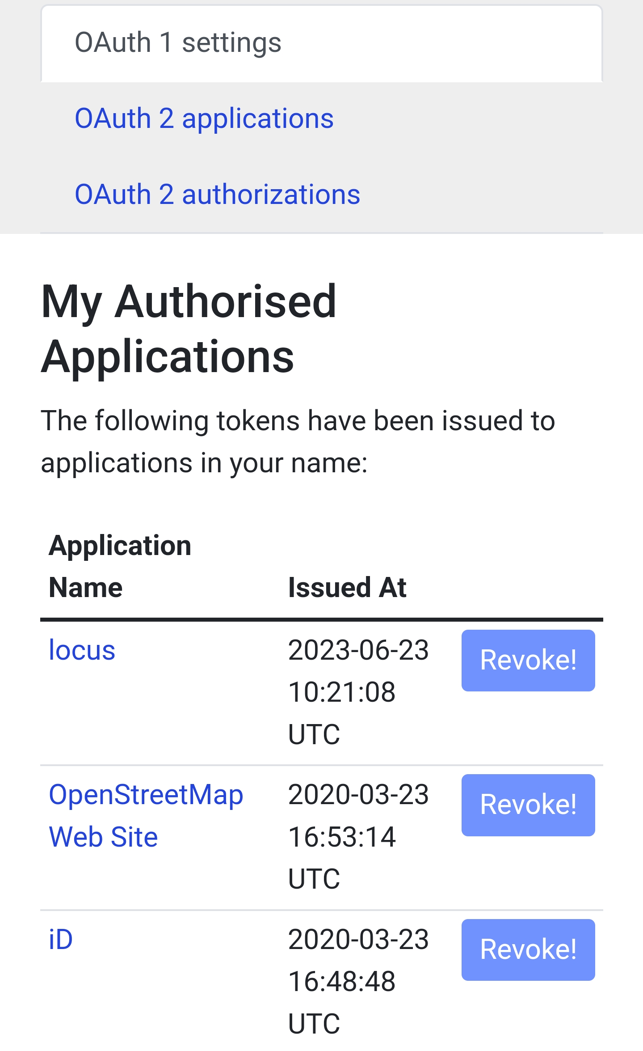The height and width of the screenshot is (1051, 643).
Task: Click the tokens issued description paragraph
Action: point(298,441)
